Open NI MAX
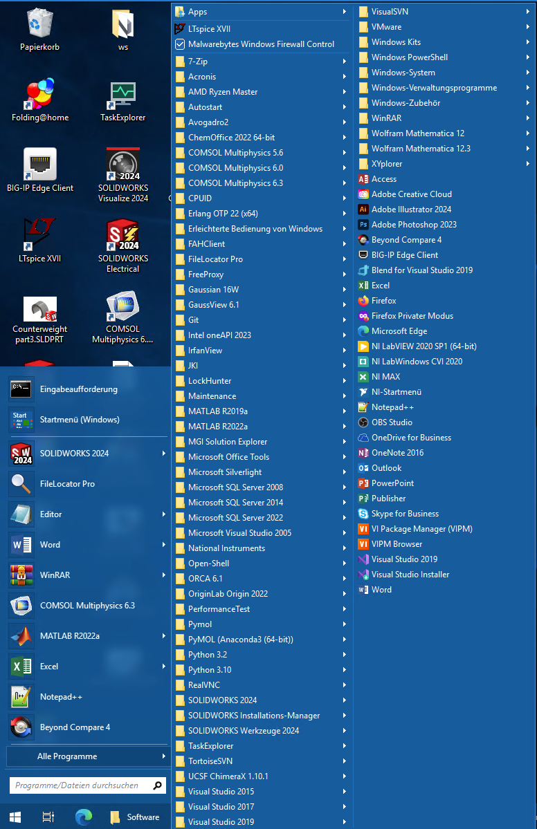Image resolution: width=537 pixels, height=829 pixels. (x=385, y=377)
